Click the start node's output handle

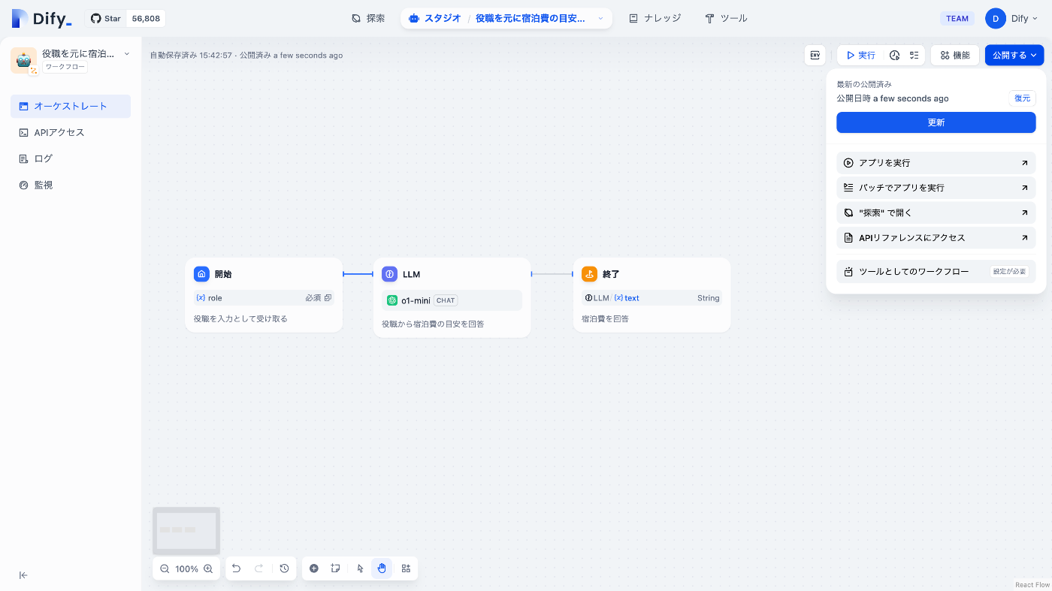coord(343,274)
